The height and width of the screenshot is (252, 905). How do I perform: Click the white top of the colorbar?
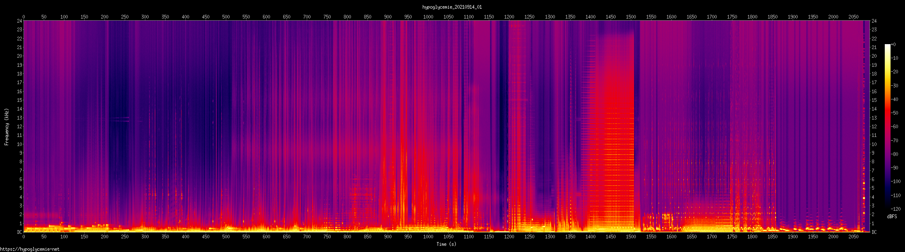[887, 45]
